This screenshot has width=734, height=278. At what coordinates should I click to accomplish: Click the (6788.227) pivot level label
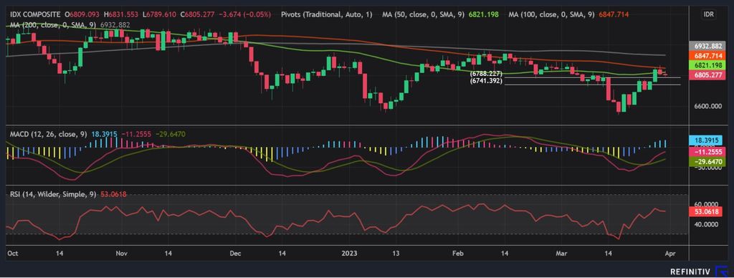(x=486, y=74)
